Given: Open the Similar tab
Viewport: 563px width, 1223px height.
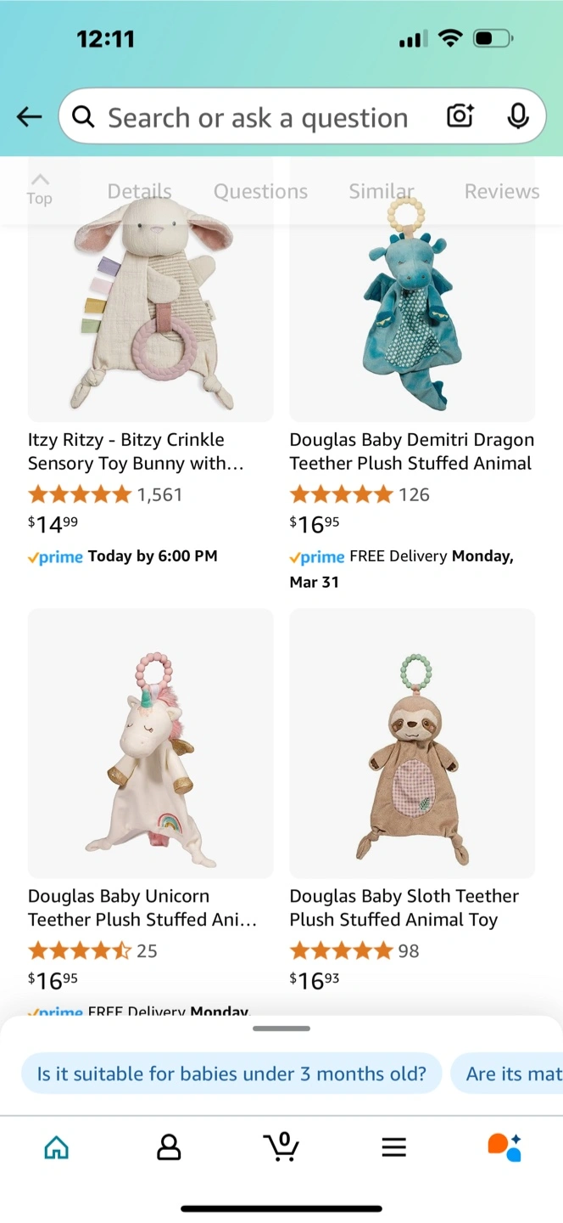Looking at the screenshot, I should coord(382,192).
